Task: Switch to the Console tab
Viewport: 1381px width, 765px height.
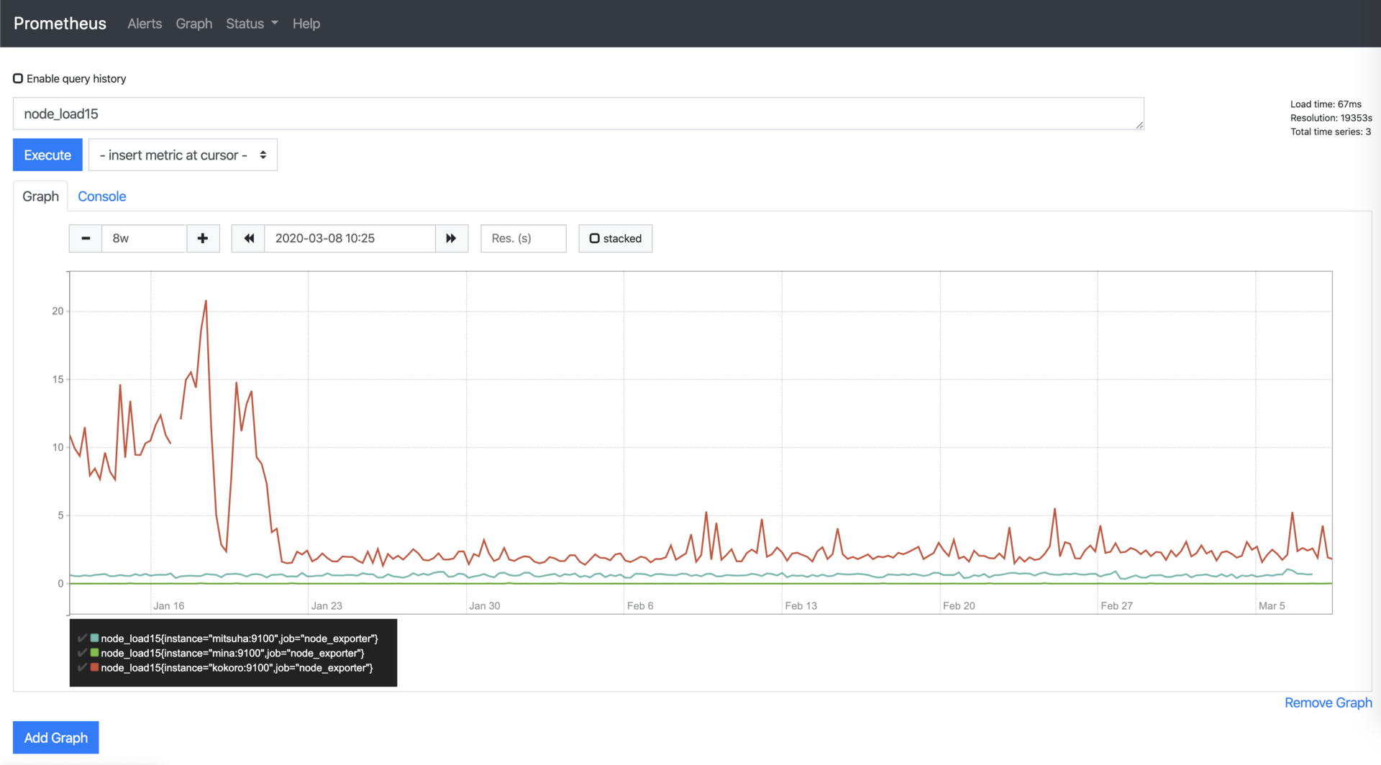Action: 101,196
